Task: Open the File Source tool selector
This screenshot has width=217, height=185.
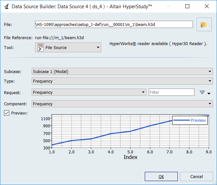Action: tap(68, 48)
